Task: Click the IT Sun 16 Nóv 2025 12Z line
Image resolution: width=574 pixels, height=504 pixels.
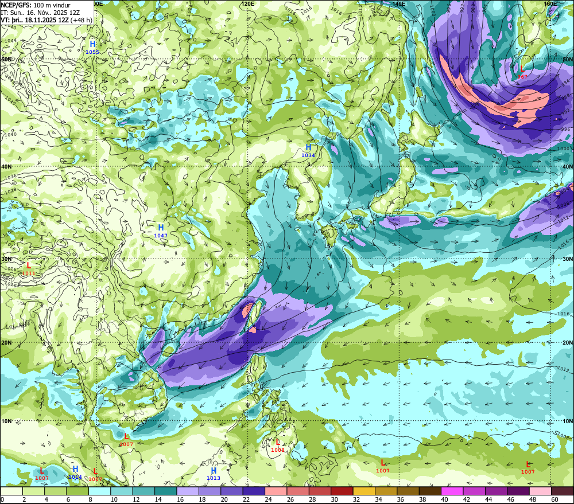Action: 40,13
